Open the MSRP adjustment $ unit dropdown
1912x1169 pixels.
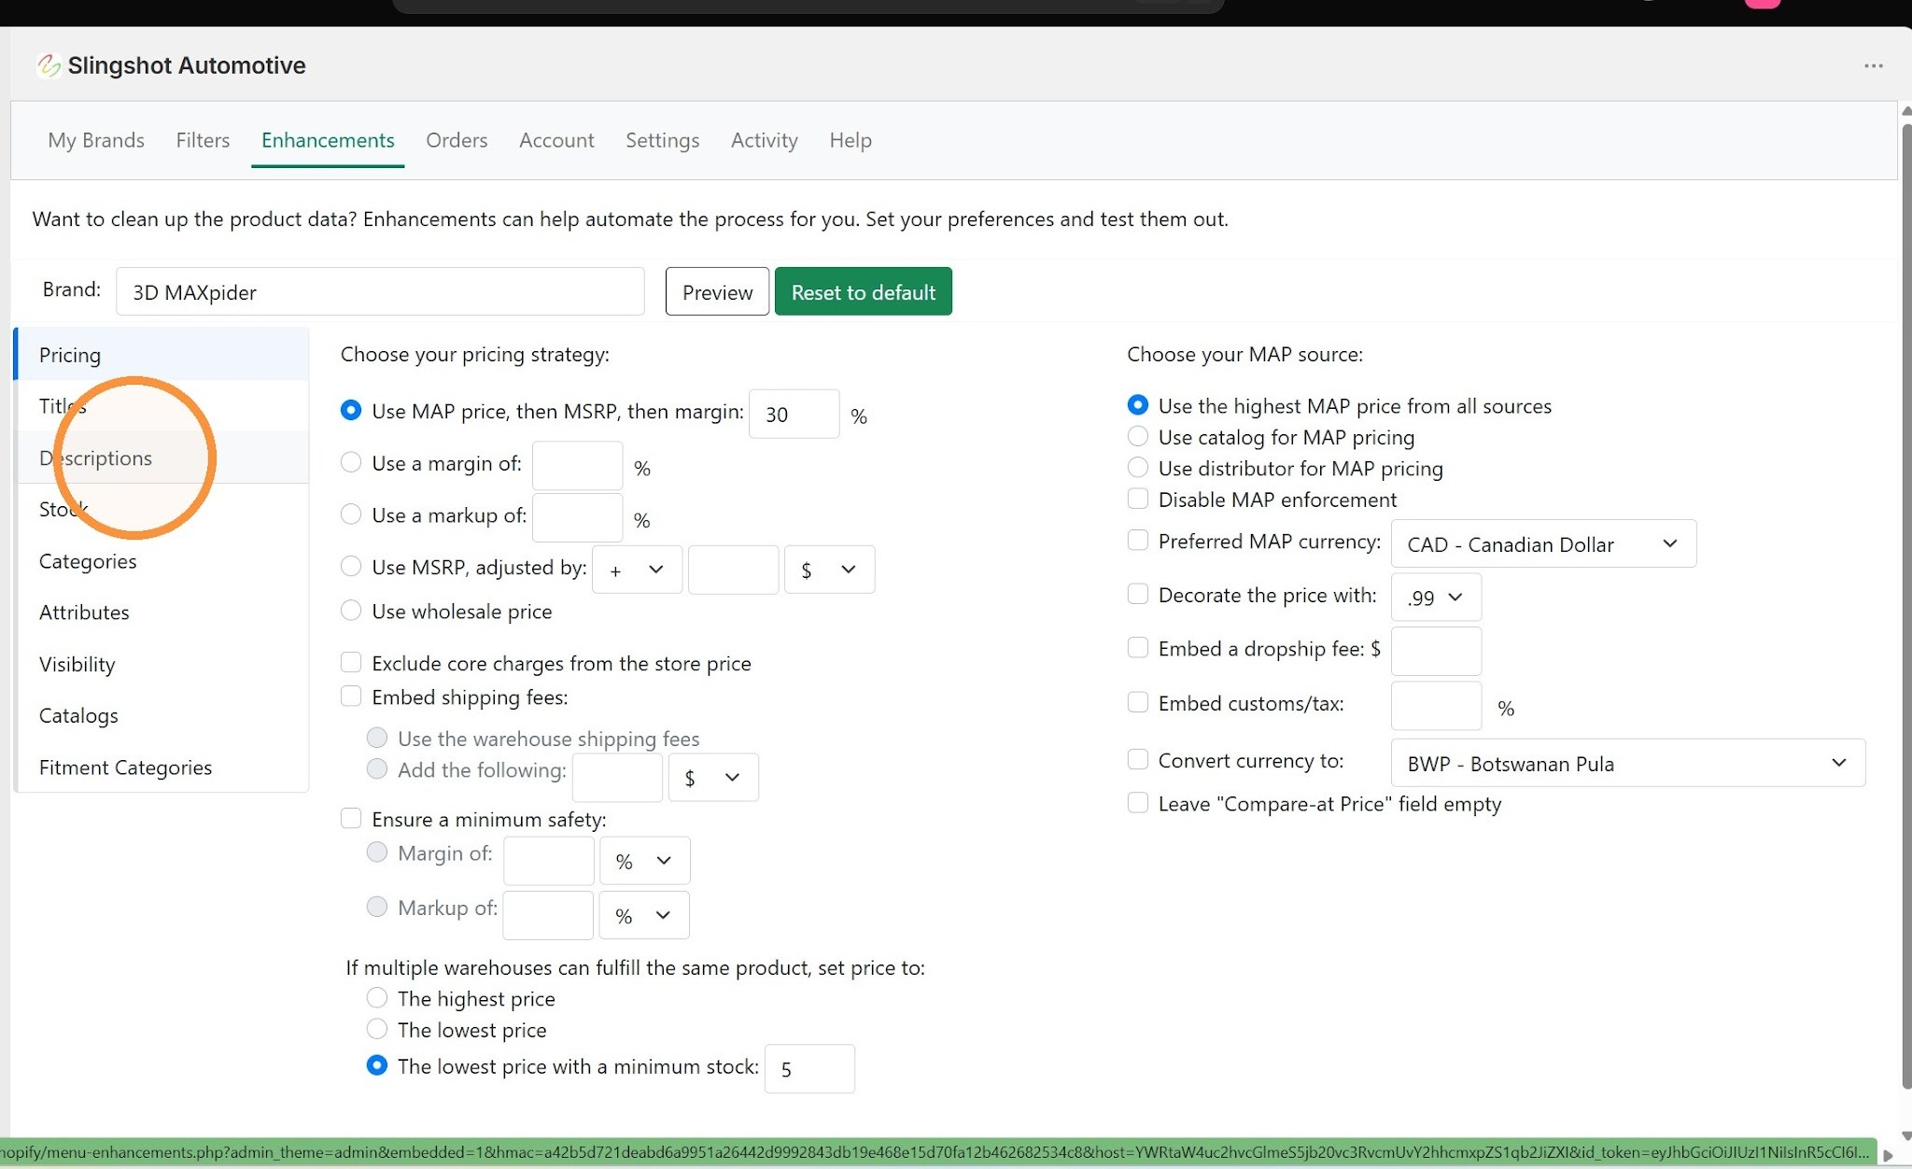[829, 570]
